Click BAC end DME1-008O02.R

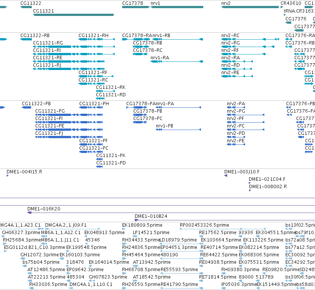(268, 187)
